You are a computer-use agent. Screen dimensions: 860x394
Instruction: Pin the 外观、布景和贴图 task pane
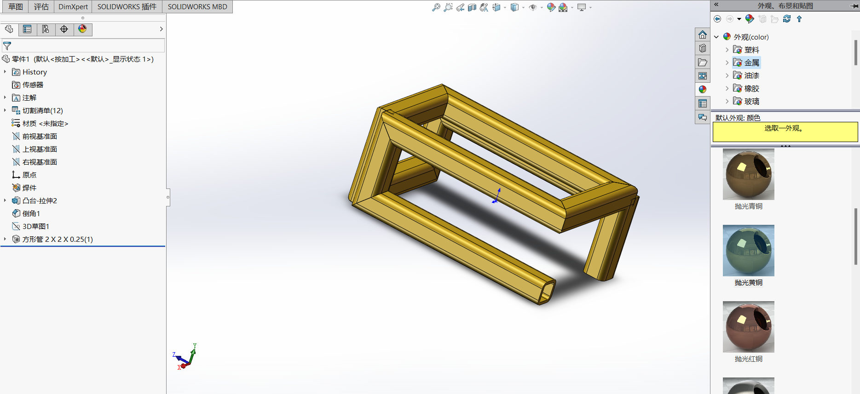pyautogui.click(x=854, y=6)
